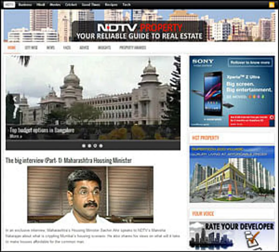279x252 pixels.
Task: Go to previous slide with left arrow
Action: [15, 99]
